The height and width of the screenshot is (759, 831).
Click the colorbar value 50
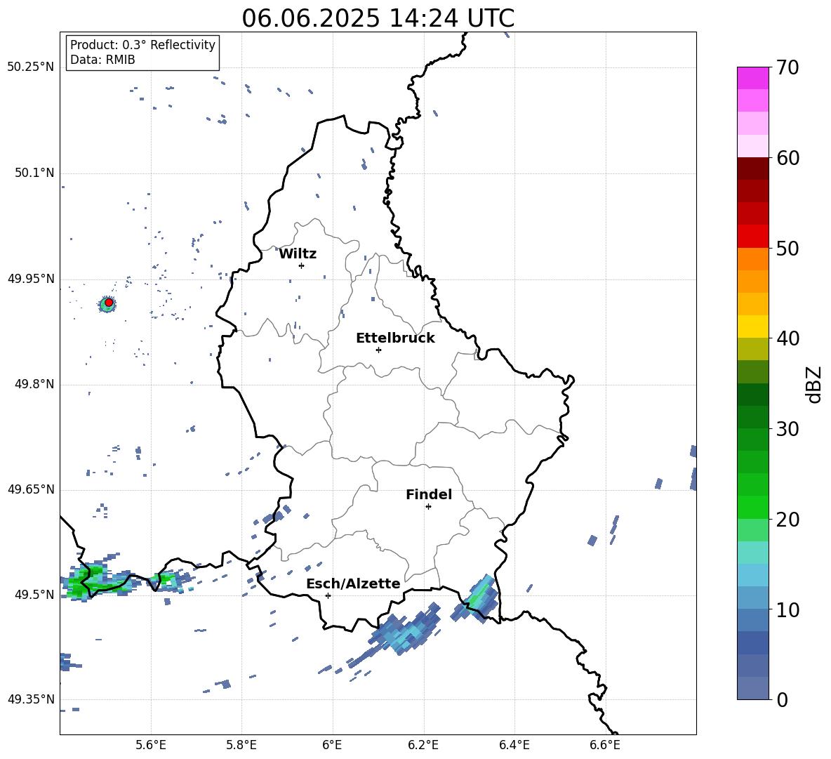pyautogui.click(x=787, y=249)
